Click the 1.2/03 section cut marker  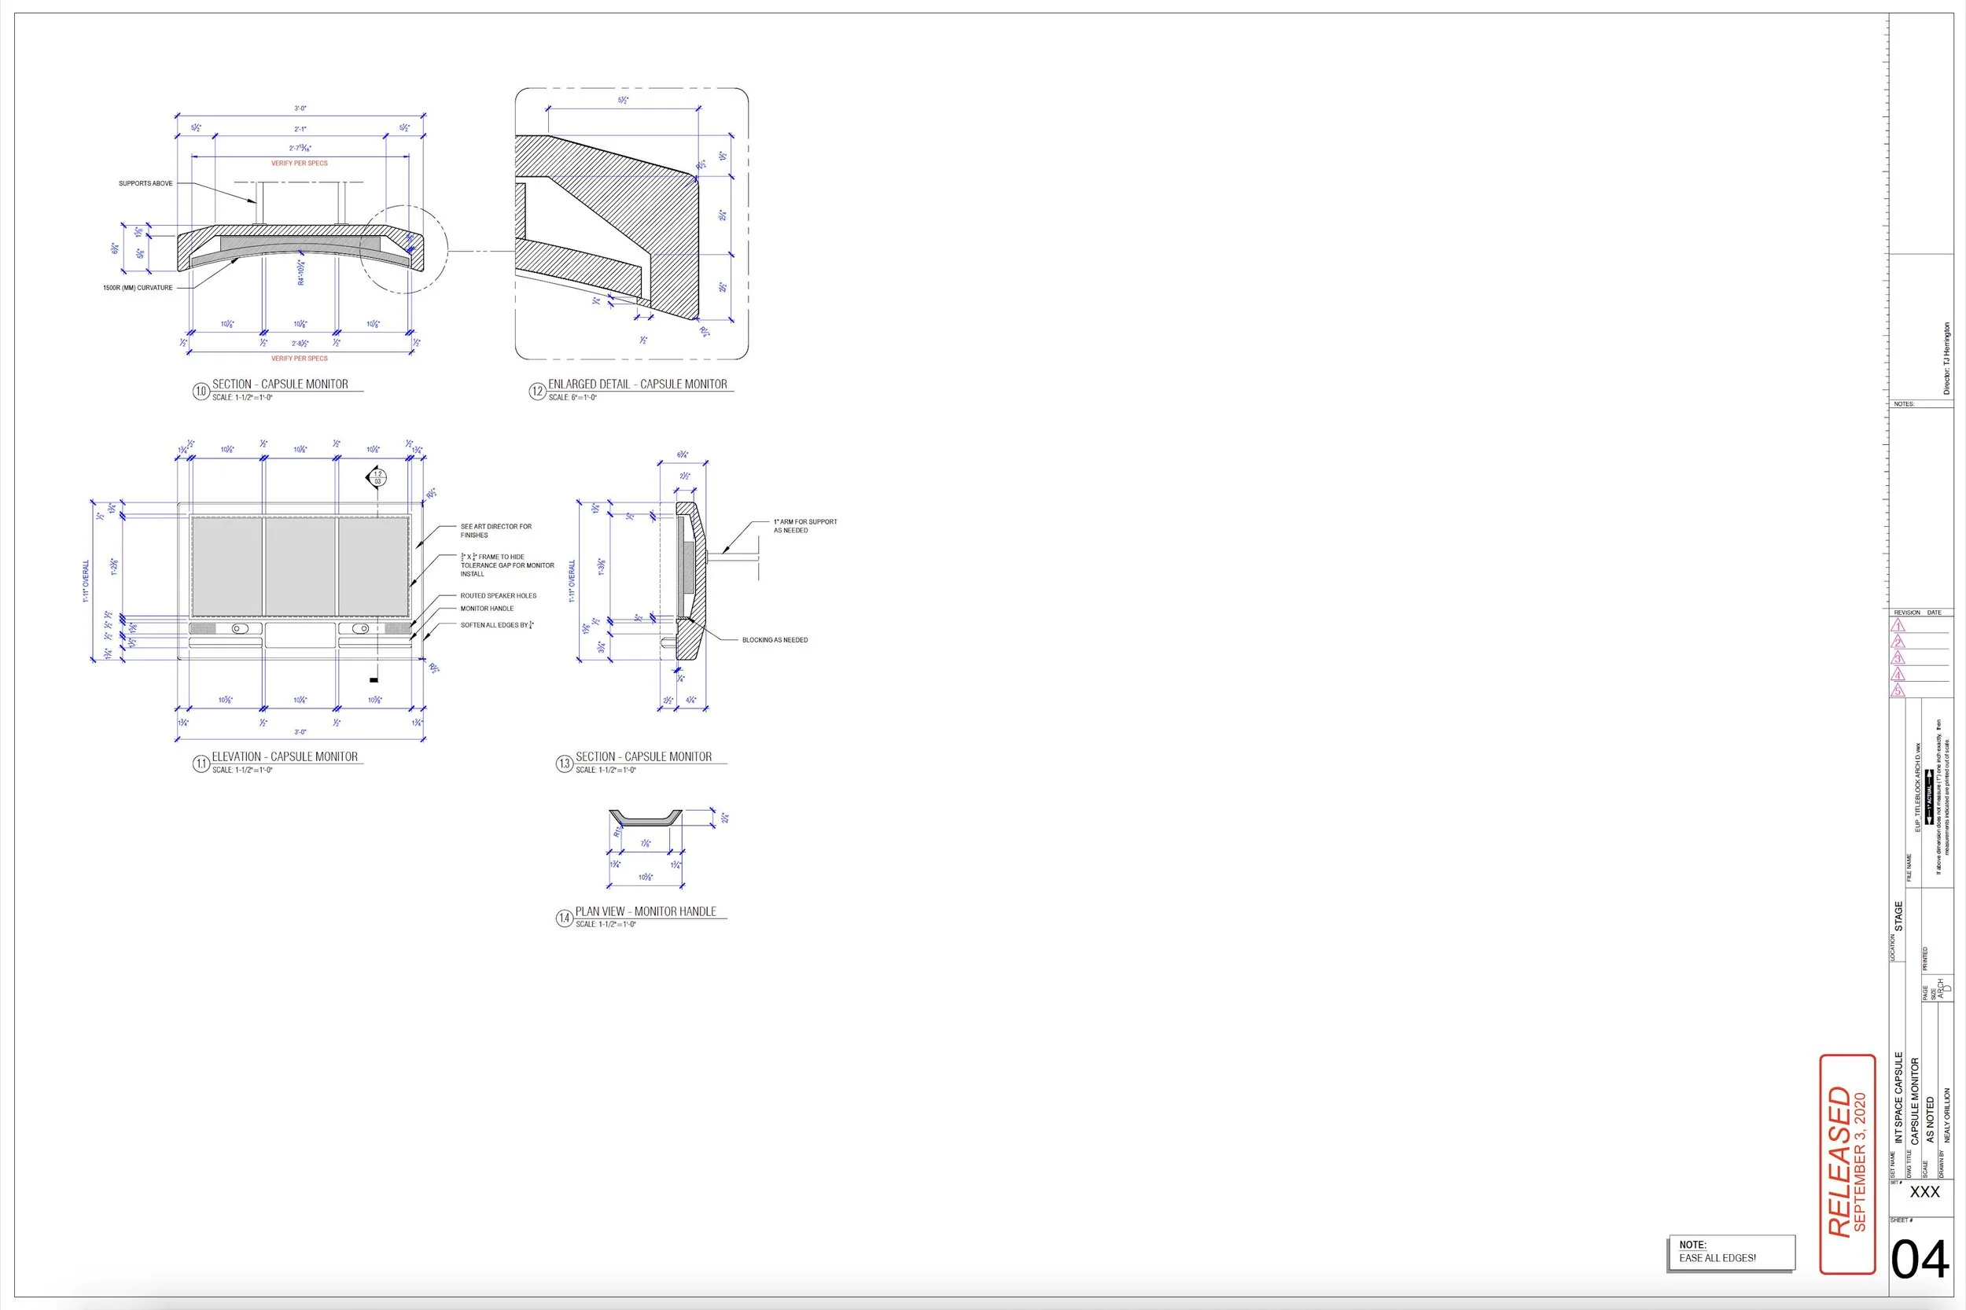[377, 478]
